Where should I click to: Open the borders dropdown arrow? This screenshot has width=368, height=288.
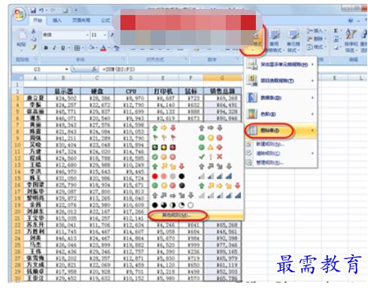coord(83,48)
